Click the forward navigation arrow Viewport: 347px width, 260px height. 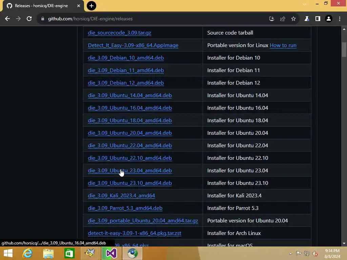pyautogui.click(x=18, y=19)
